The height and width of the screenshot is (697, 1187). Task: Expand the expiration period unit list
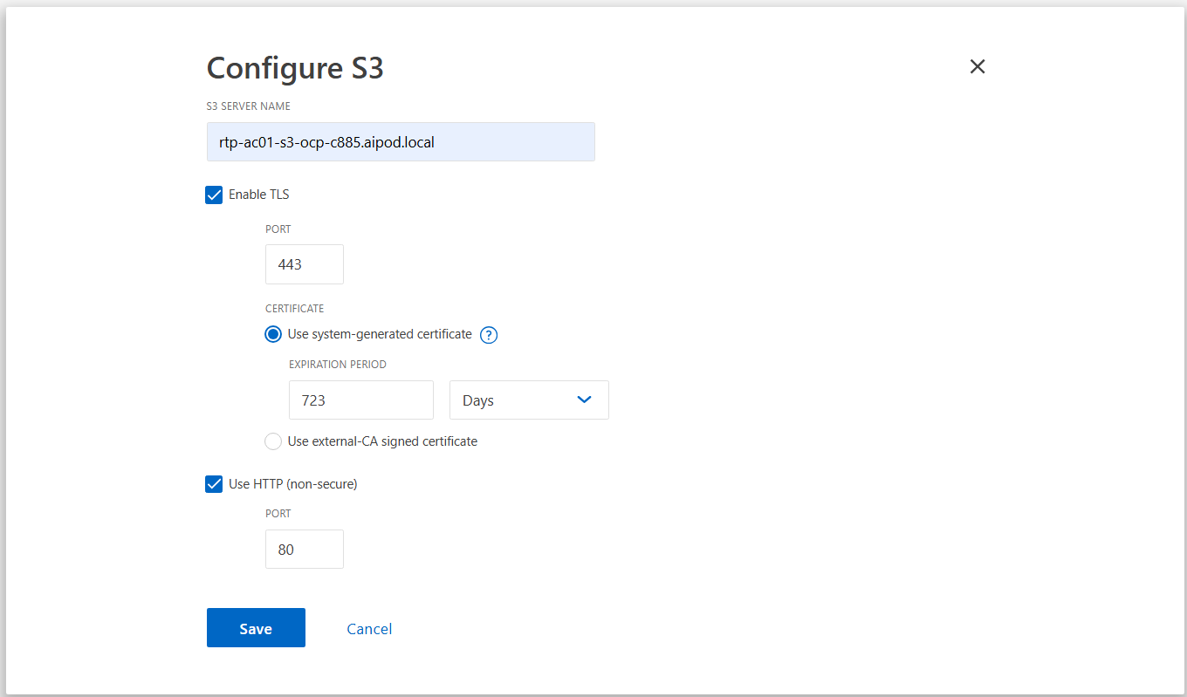click(x=529, y=400)
